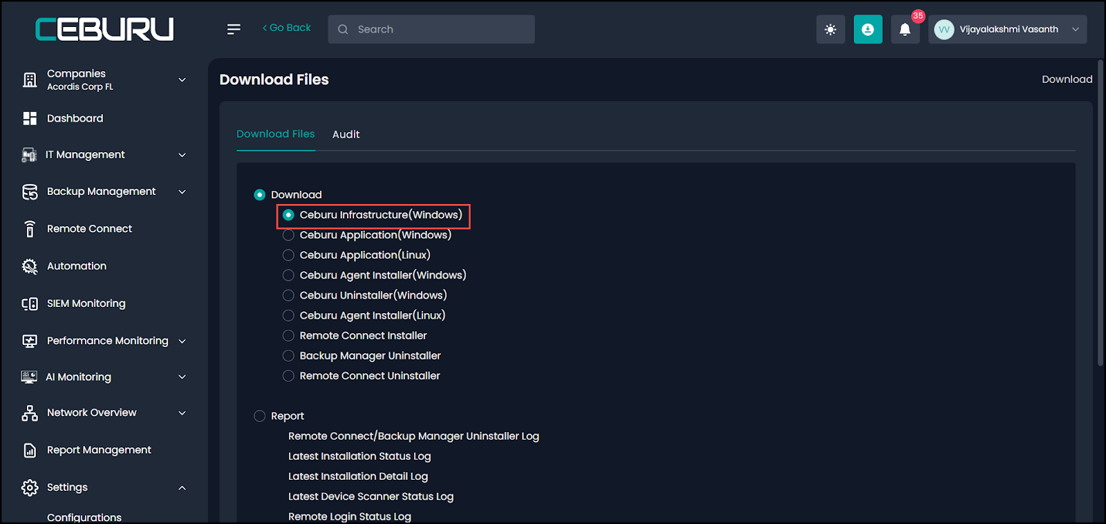
Task: Open Remote Connect in the sidebar
Action: point(89,229)
